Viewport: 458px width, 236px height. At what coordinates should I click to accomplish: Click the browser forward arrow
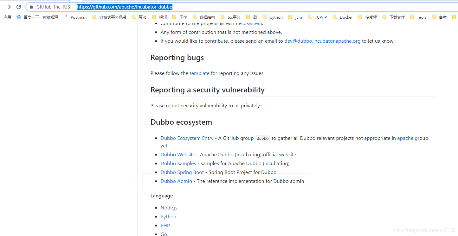pos(9,7)
